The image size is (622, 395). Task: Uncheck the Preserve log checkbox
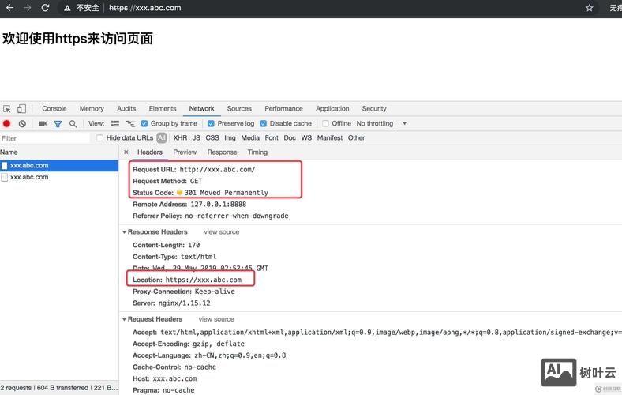(x=211, y=124)
